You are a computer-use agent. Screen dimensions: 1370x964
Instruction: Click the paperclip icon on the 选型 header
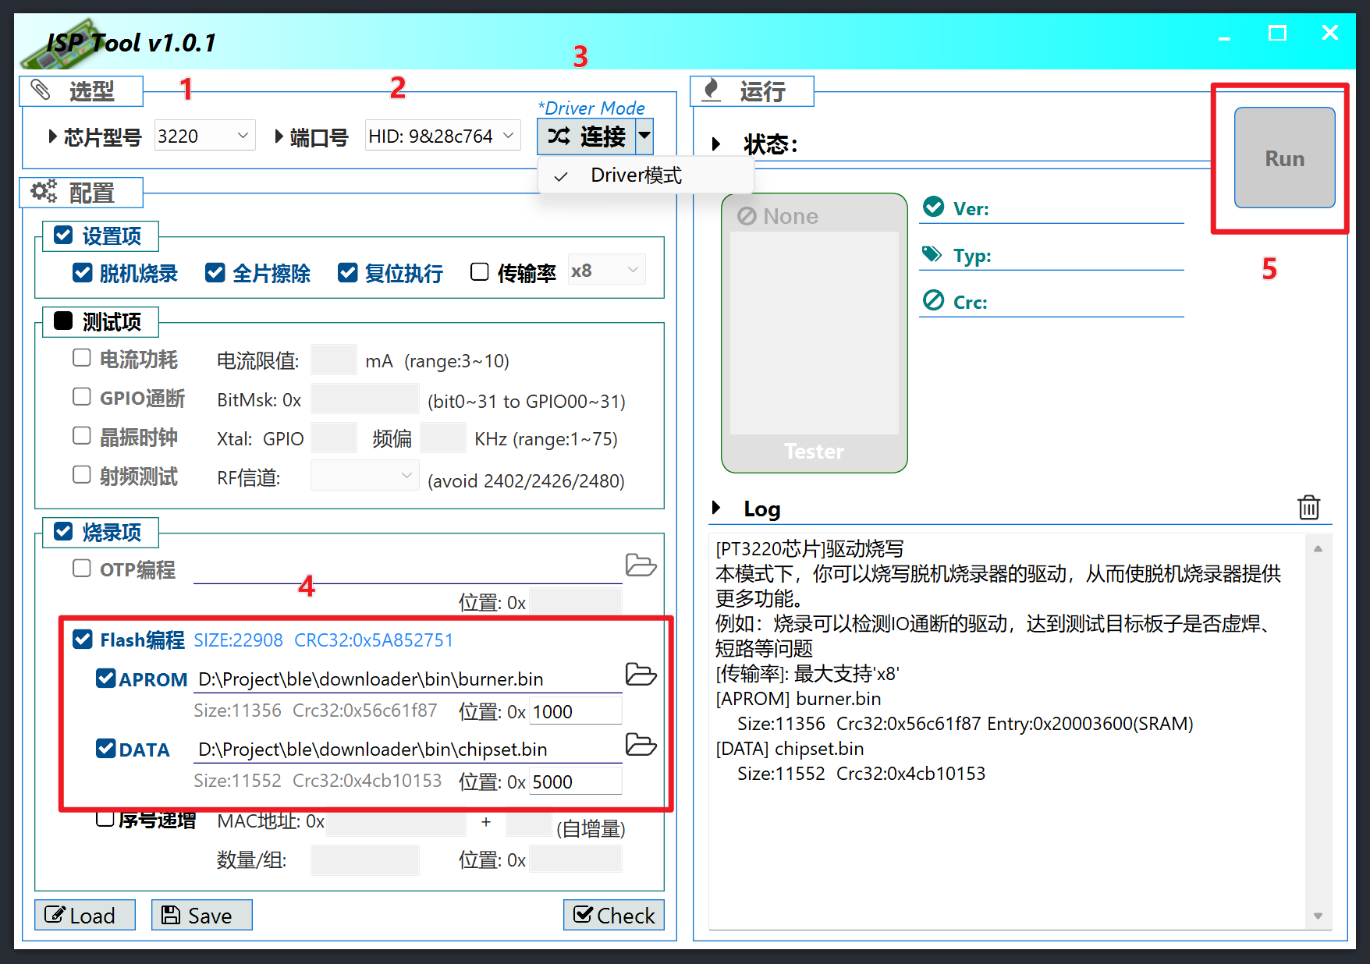click(41, 90)
